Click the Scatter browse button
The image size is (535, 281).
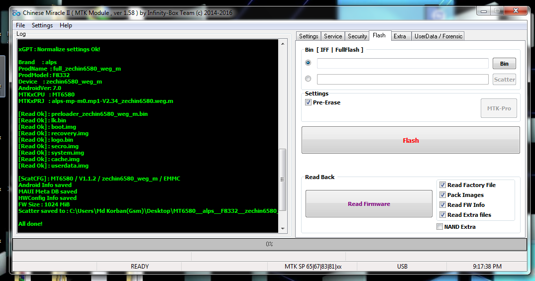point(504,80)
